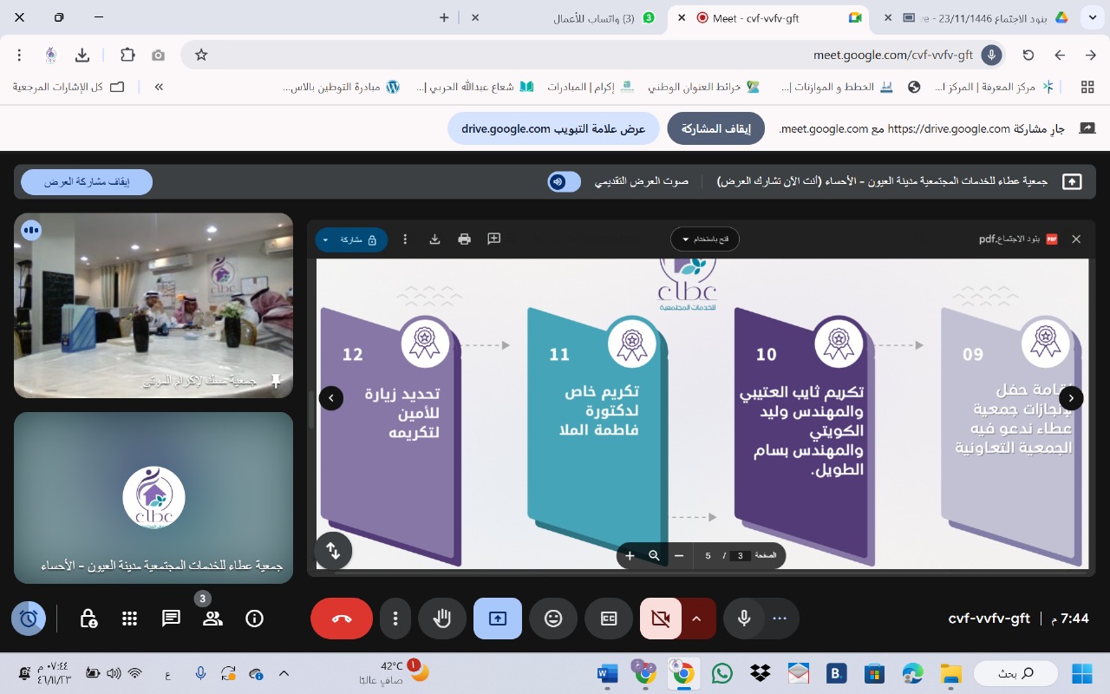Open host controls lock icon
Image resolution: width=1110 pixels, height=694 pixels.
[x=88, y=619]
